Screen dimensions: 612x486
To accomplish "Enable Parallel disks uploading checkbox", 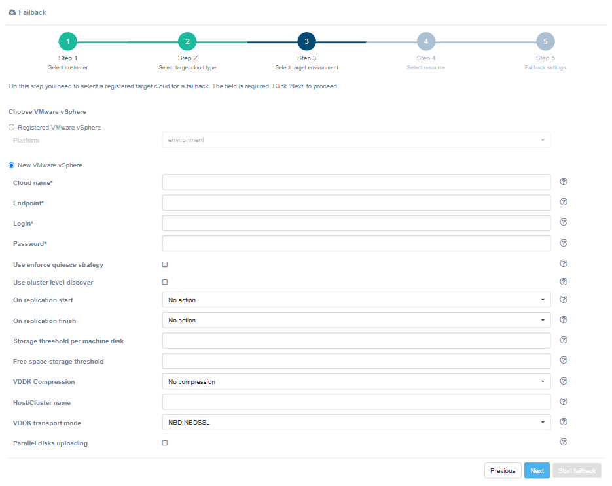I will tap(165, 443).
